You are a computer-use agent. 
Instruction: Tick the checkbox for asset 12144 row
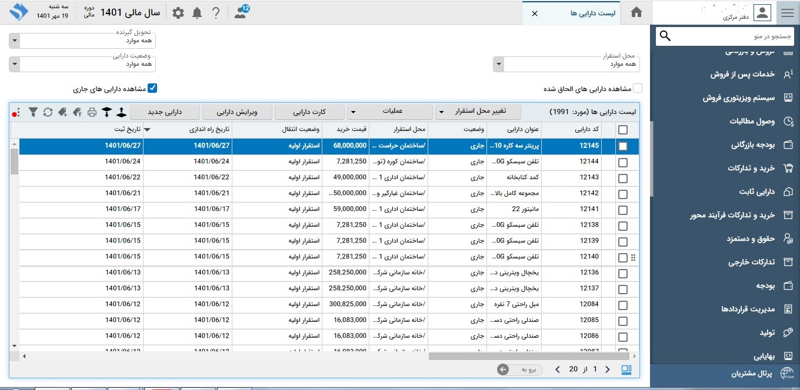click(x=622, y=162)
